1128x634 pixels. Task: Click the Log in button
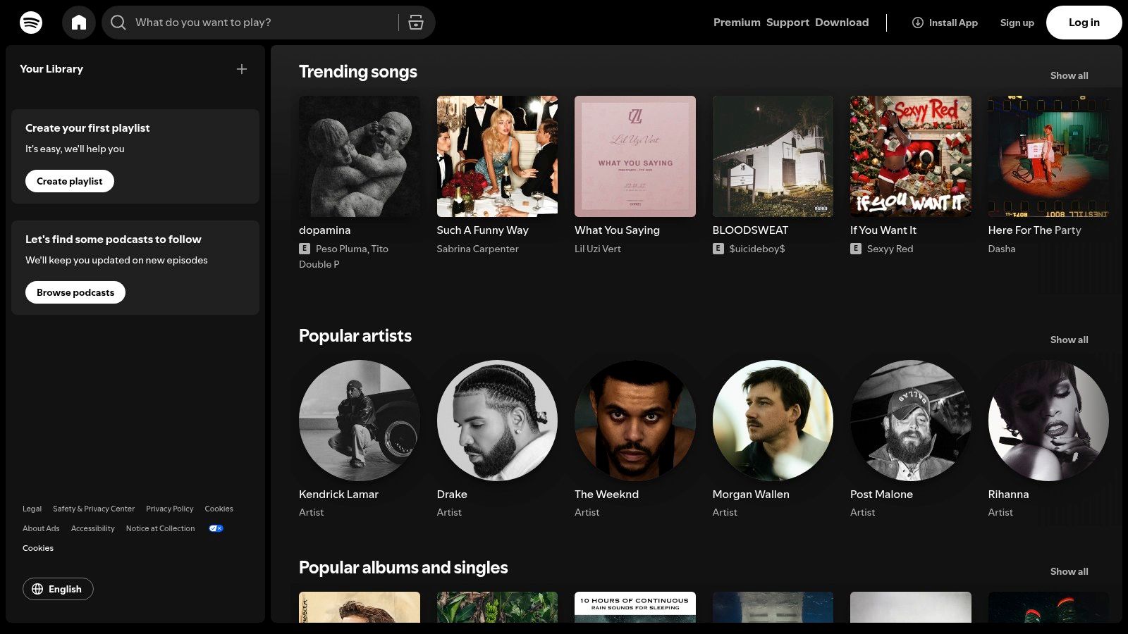point(1084,23)
